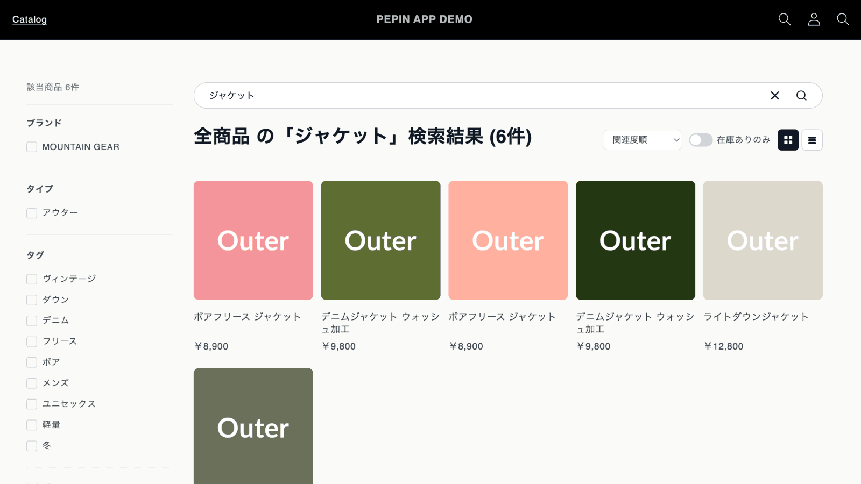Open the first ボアフリース ジャケット title
This screenshot has height=484, width=861.
248,317
